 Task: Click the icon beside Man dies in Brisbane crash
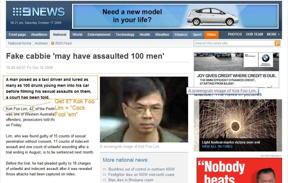tap(105, 180)
